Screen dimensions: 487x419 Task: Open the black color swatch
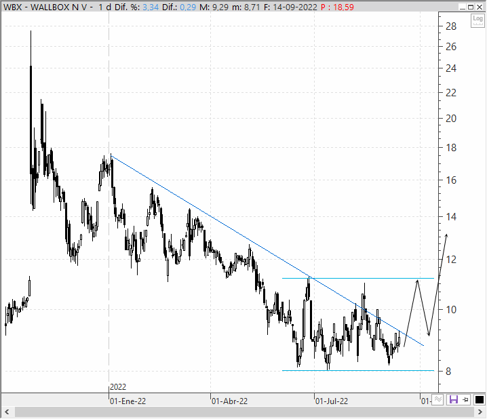(480, 399)
